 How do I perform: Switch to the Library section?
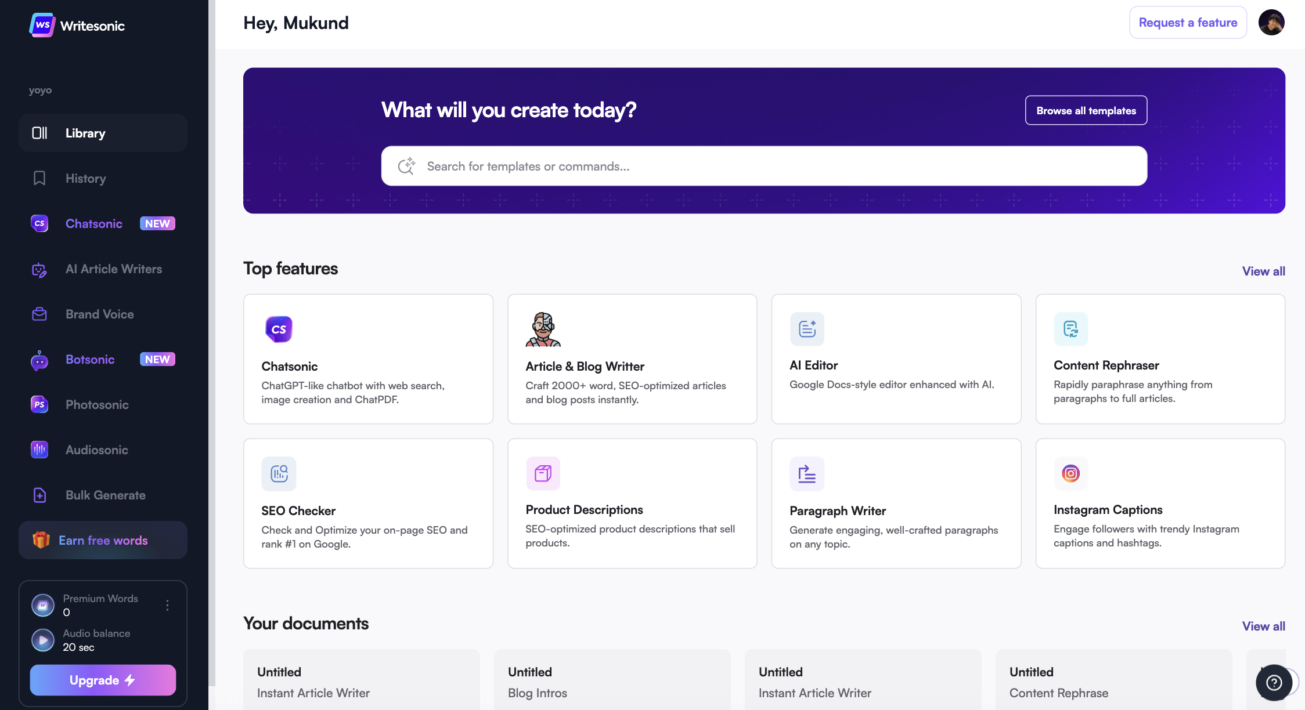tap(85, 133)
